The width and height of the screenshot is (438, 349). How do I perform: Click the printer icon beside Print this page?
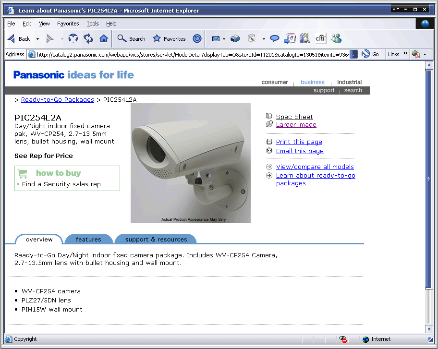pyautogui.click(x=269, y=142)
